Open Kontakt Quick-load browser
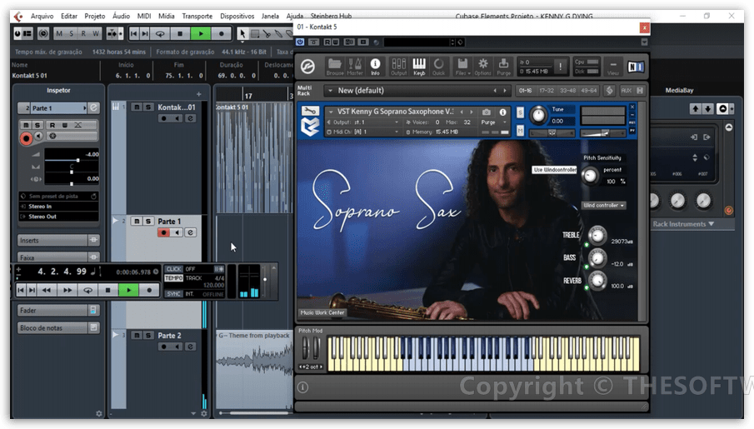 click(438, 67)
